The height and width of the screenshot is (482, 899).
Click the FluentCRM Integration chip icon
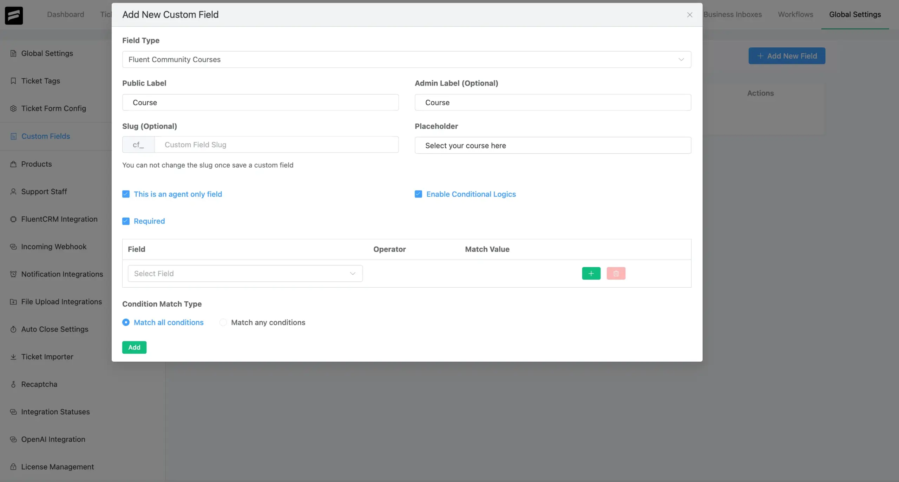pyautogui.click(x=13, y=219)
